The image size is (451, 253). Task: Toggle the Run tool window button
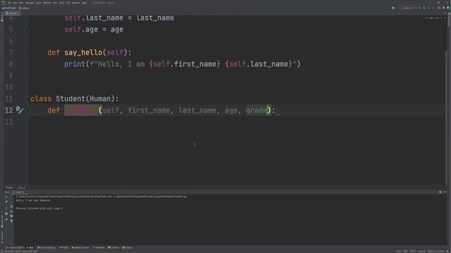[x=30, y=247]
